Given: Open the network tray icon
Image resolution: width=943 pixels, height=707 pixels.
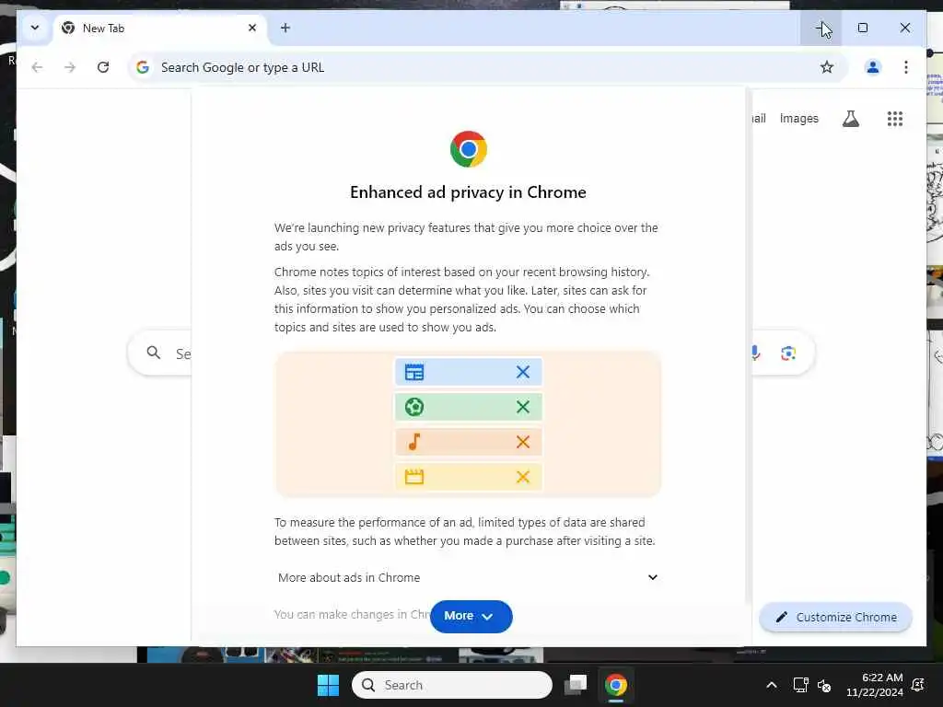Looking at the screenshot, I should point(800,685).
